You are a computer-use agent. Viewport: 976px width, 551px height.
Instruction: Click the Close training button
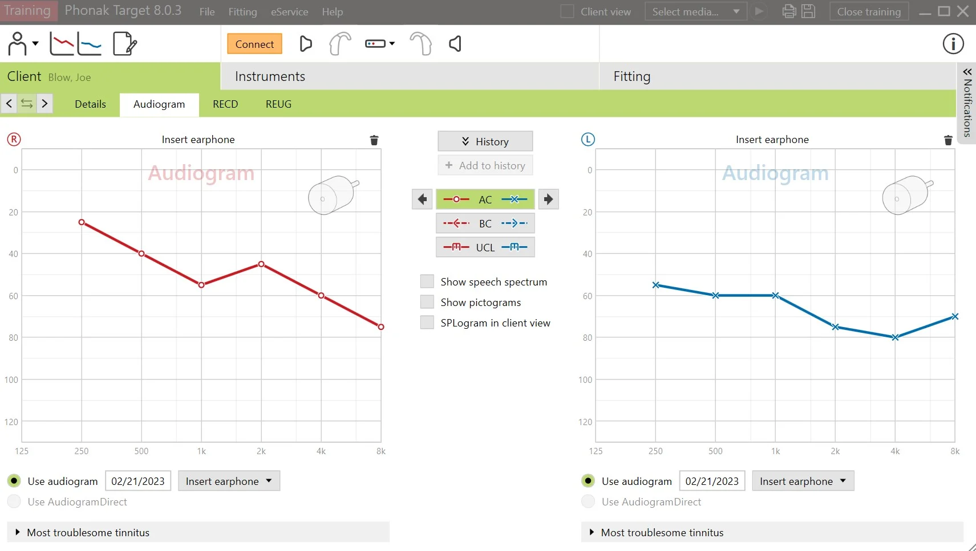click(x=869, y=11)
